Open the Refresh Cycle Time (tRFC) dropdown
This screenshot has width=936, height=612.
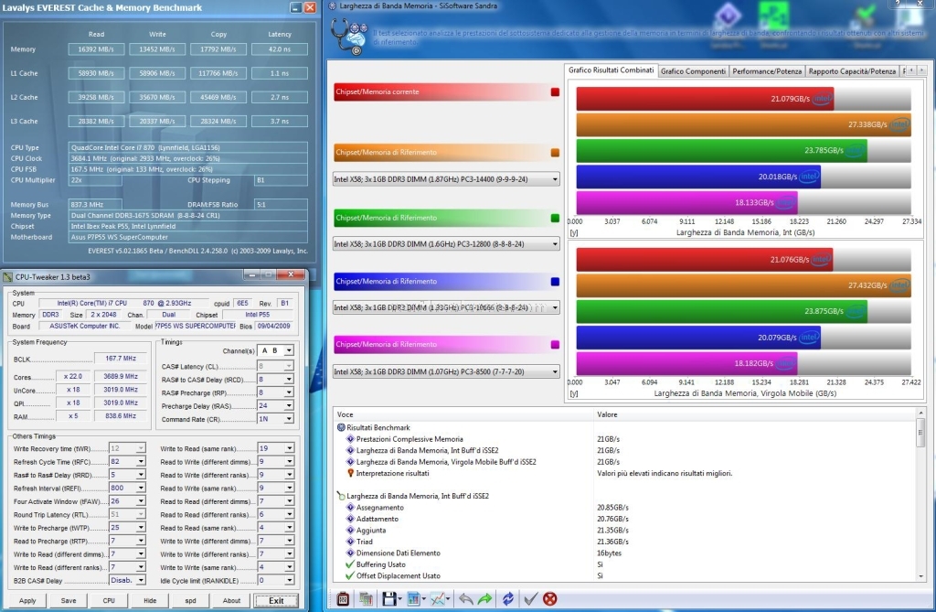tap(127, 461)
